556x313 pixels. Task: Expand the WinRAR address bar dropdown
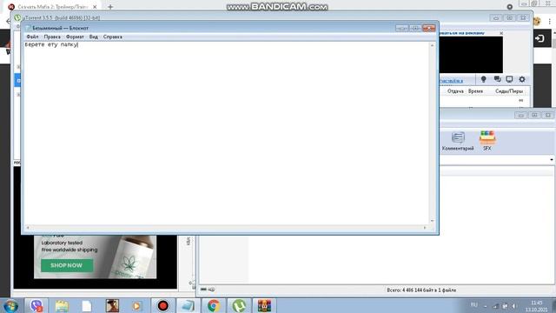pyautogui.click(x=552, y=160)
